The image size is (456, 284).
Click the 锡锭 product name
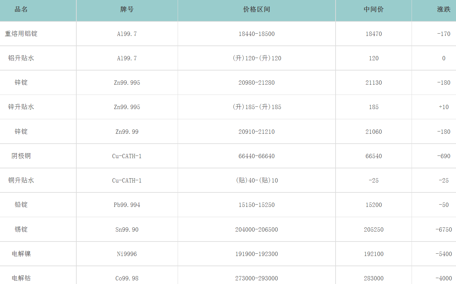(x=21, y=229)
